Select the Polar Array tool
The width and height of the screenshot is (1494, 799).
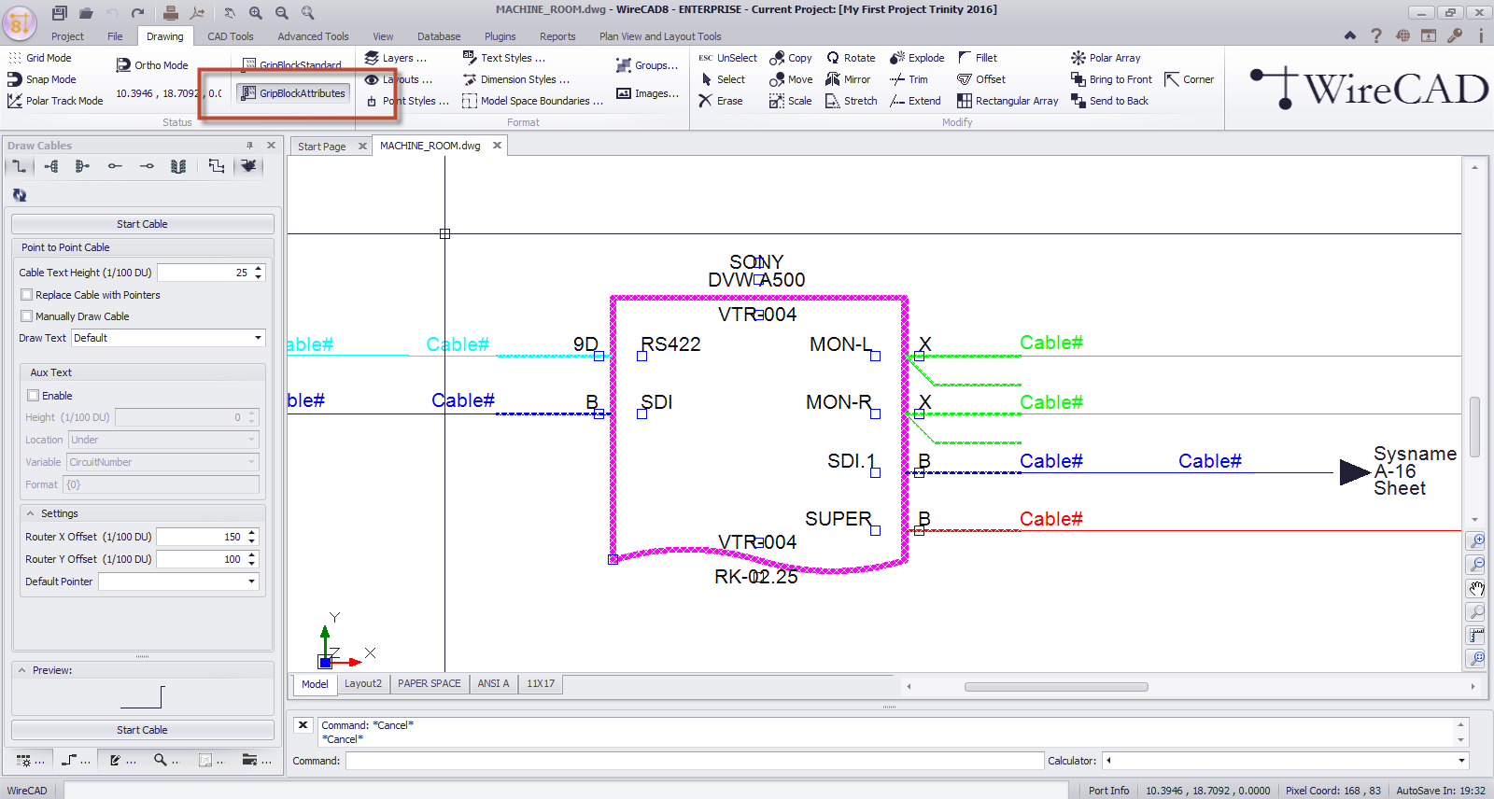1106,58
